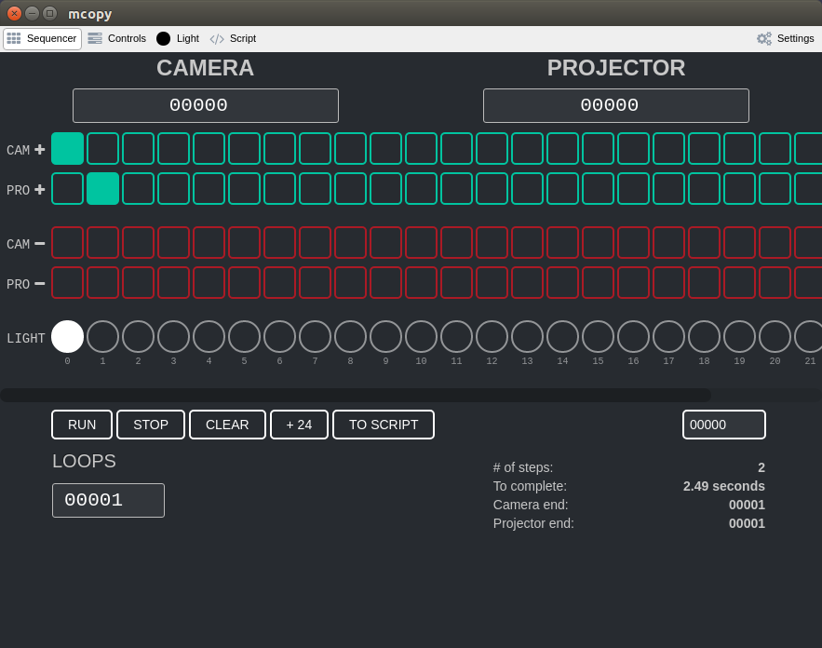Click the LOOPS counter input field

[109, 500]
